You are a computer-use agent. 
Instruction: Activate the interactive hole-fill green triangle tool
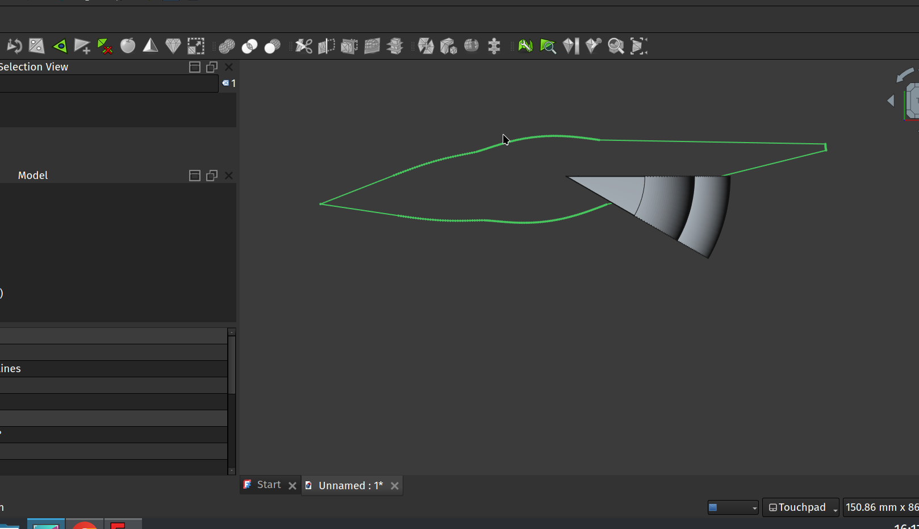pos(60,46)
